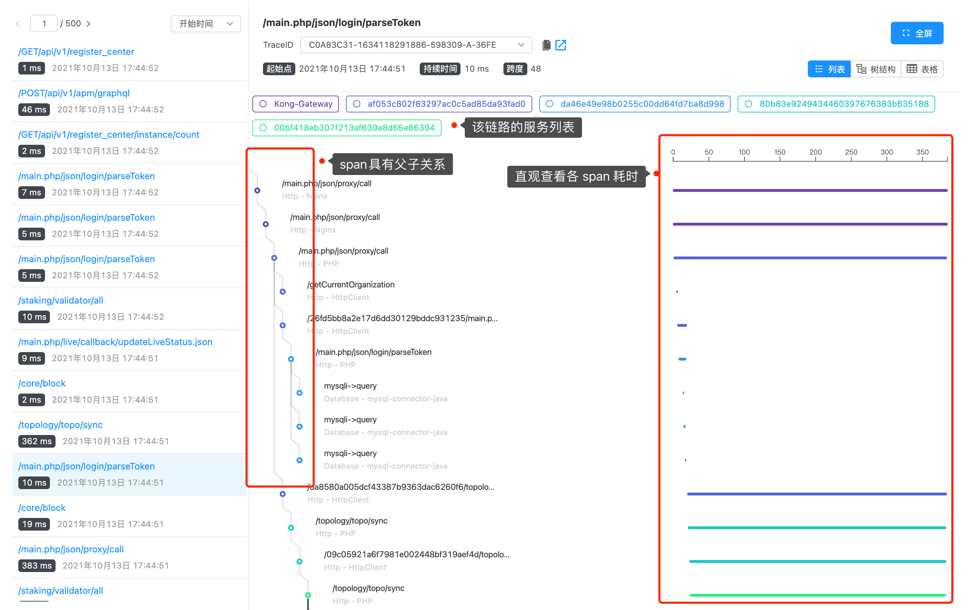Expand the TraceID selector dropdown
This screenshot has height=610, width=971.
click(x=416, y=45)
